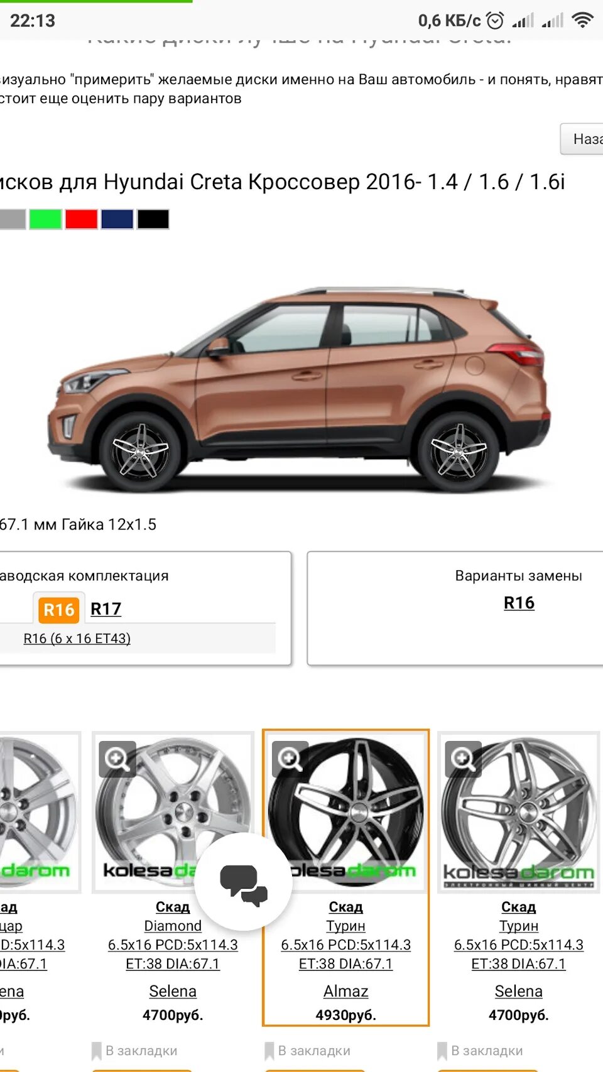Zoom the Скад Diamond wheel image
The width and height of the screenshot is (603, 1072).
point(117,759)
